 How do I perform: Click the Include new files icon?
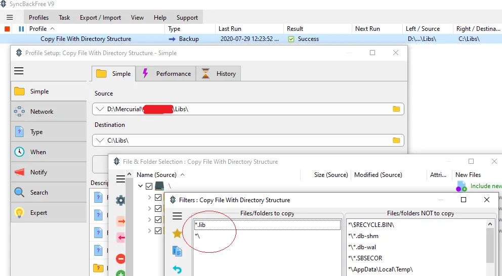[x=462, y=186]
